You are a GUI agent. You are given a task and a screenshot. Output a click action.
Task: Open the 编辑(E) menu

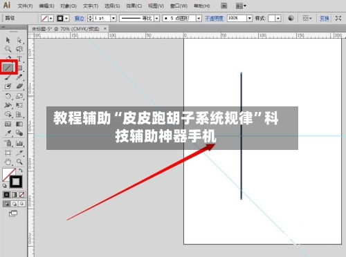(x=46, y=6)
